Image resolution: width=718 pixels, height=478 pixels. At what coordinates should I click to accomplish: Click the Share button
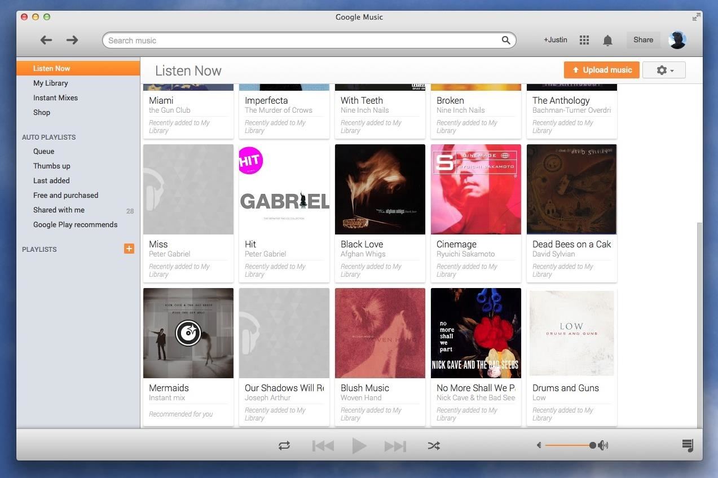[x=643, y=39]
